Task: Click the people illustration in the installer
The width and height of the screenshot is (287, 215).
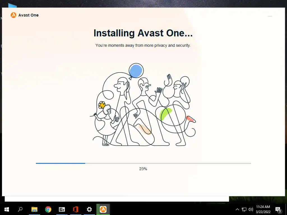Action: pos(143,105)
